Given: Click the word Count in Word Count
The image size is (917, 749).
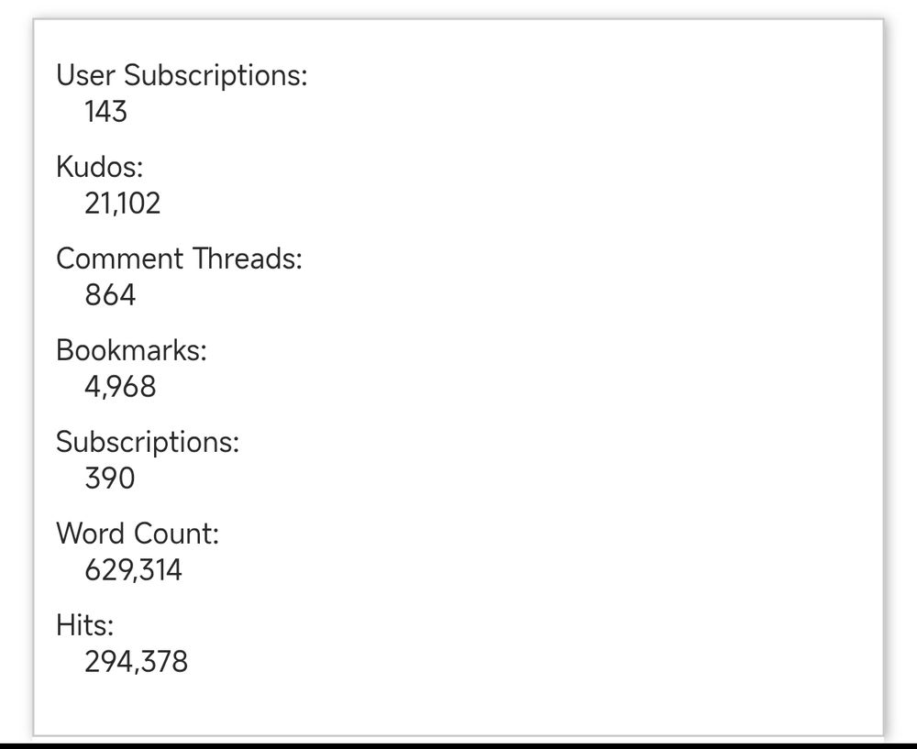Looking at the screenshot, I should click(176, 534).
